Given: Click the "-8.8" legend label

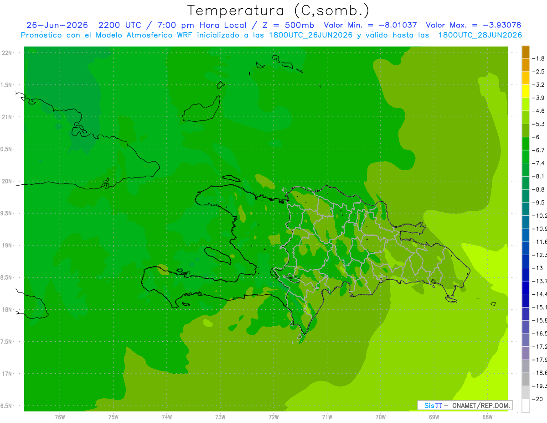Looking at the screenshot, I should coord(539,189).
